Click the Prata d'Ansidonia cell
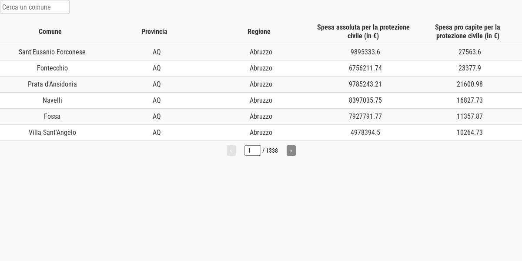This screenshot has height=261, width=522. click(x=52, y=84)
